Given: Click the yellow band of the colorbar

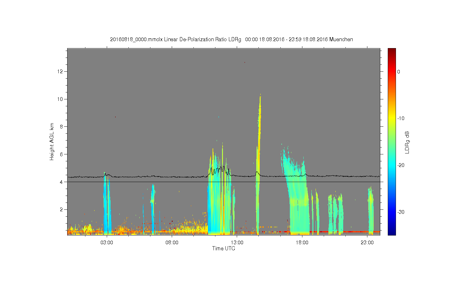Looking at the screenshot, I should click(x=392, y=119).
